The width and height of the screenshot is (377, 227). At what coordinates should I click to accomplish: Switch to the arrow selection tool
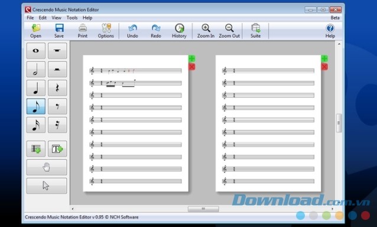pos(47,186)
